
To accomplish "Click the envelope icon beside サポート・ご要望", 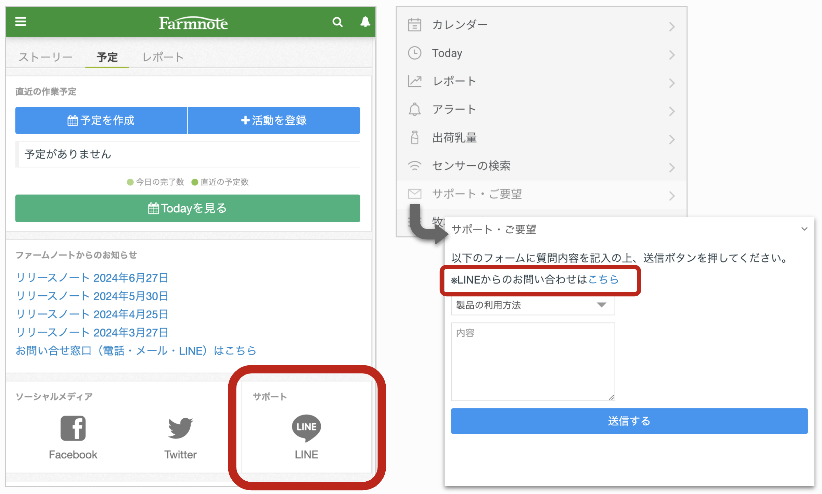I will pyautogui.click(x=414, y=194).
